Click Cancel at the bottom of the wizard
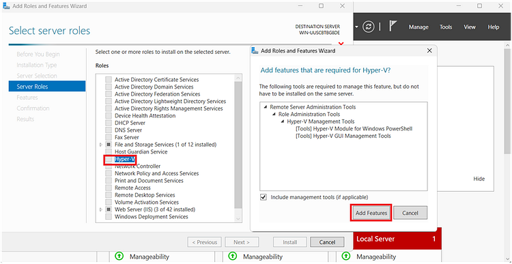 327,242
